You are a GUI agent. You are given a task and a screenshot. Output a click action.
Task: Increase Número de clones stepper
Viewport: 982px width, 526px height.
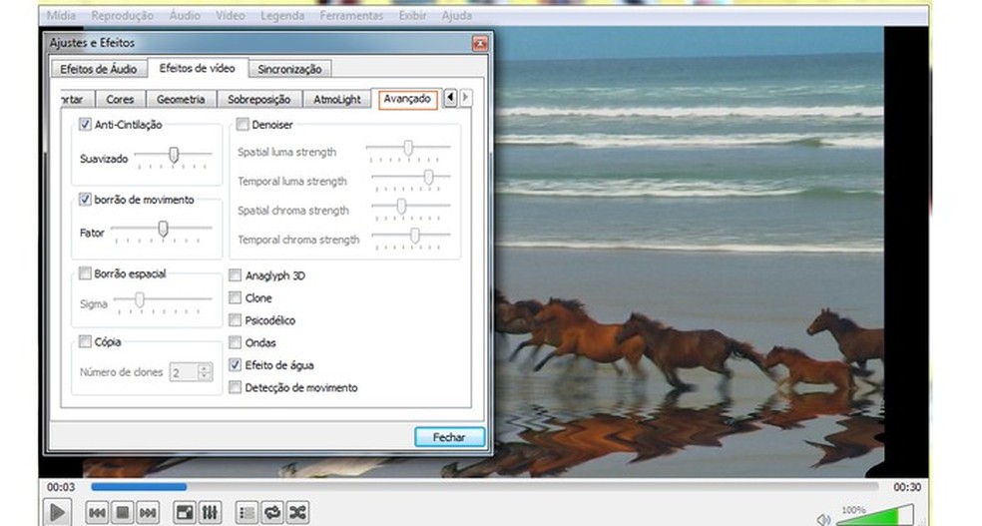pyautogui.click(x=205, y=368)
